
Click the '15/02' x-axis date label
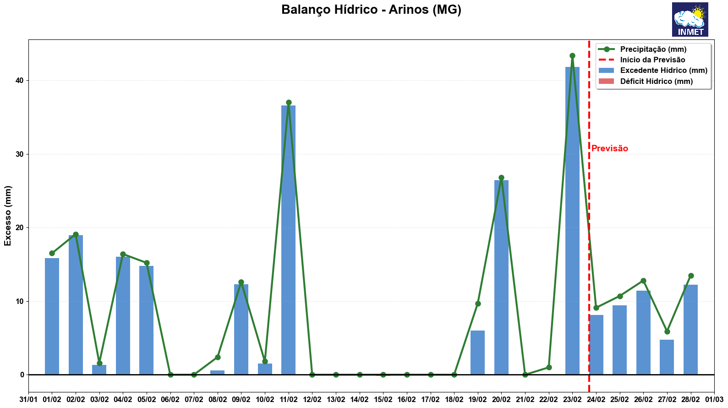coord(383,400)
